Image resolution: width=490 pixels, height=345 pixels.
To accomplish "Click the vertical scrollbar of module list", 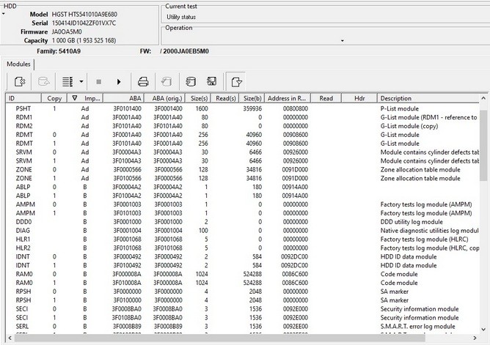I will tap(484, 220).
